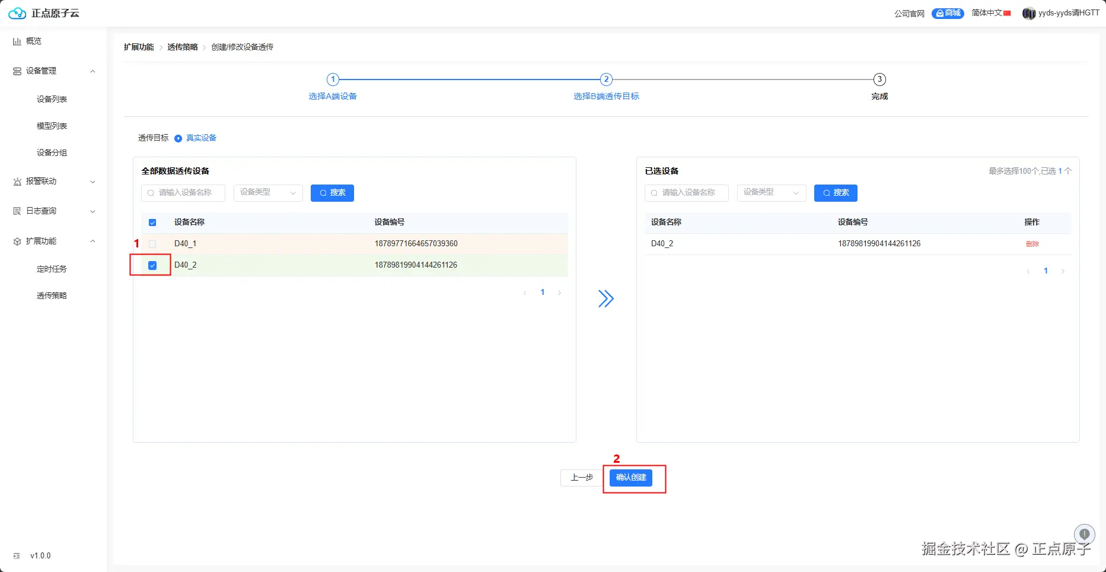Click the user avatar icon

pos(1029,13)
